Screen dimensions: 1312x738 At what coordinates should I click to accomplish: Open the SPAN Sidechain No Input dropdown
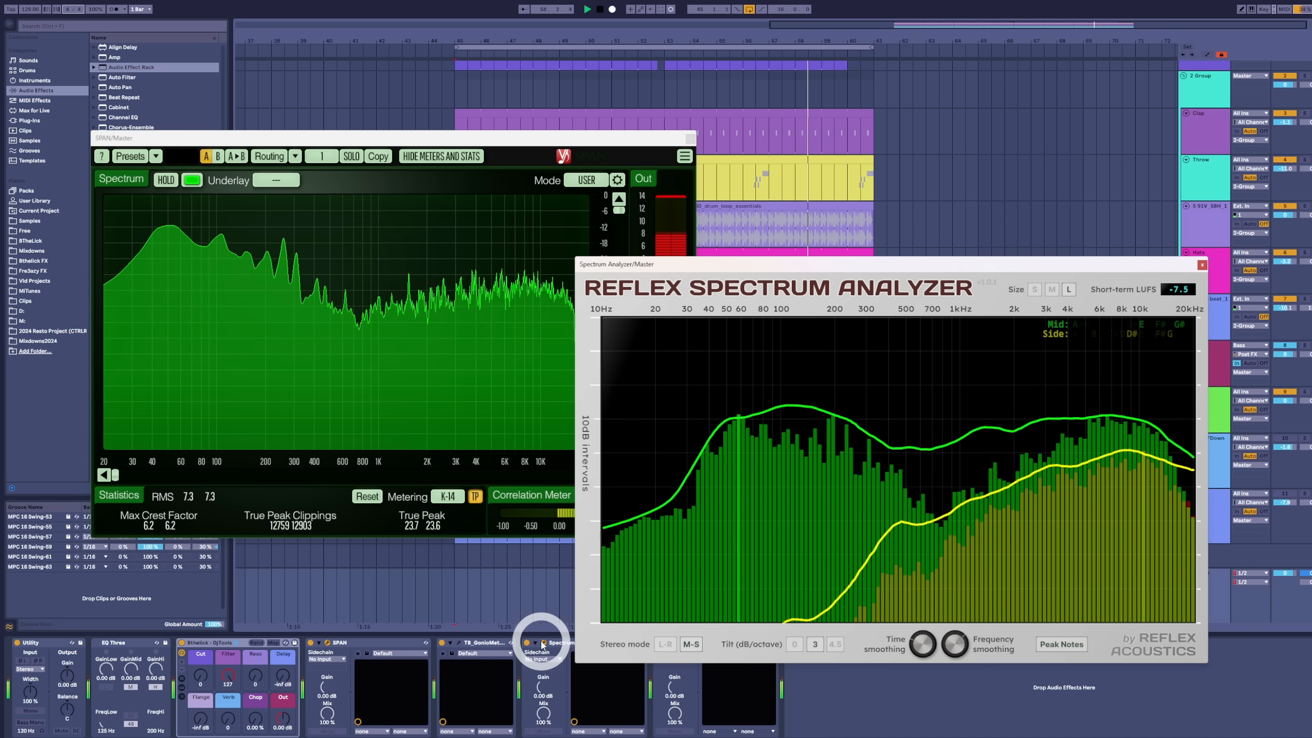tap(327, 659)
